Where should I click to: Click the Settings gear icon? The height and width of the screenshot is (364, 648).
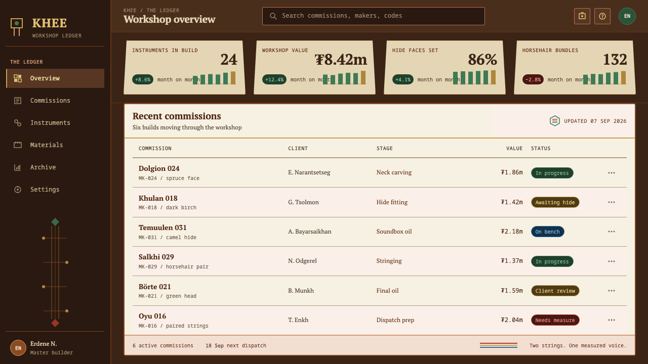coord(18,190)
